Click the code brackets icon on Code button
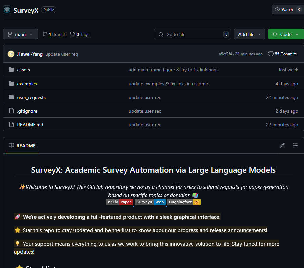The height and width of the screenshot is (268, 304). tap(275, 34)
